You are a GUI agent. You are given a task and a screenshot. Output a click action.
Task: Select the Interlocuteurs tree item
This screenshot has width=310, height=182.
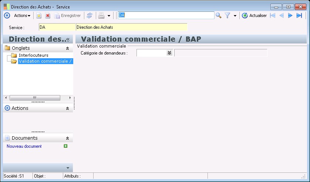[x=34, y=55]
